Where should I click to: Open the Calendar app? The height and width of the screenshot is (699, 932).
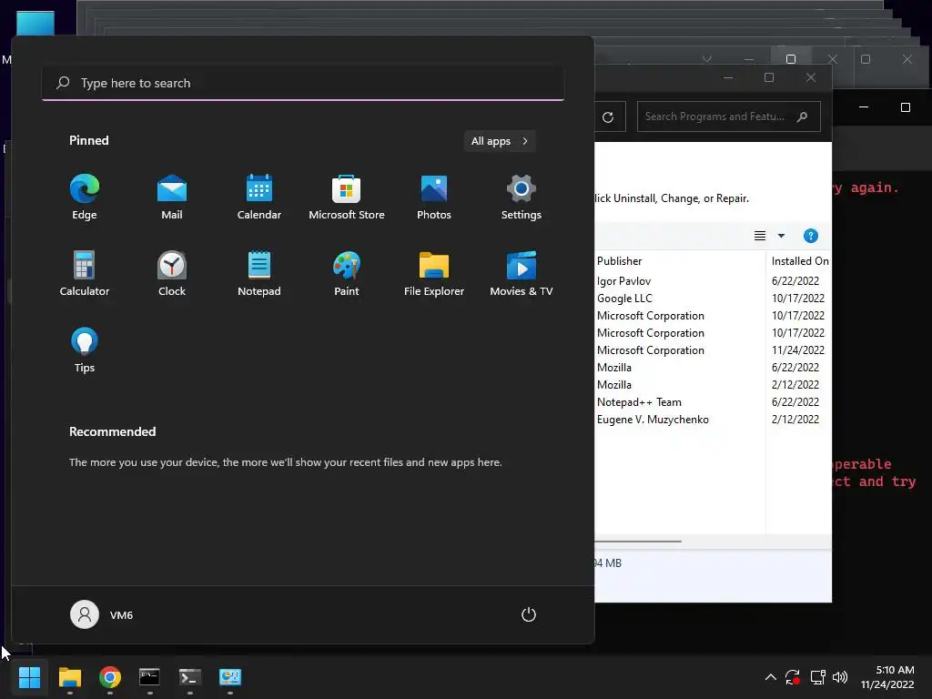259,197
